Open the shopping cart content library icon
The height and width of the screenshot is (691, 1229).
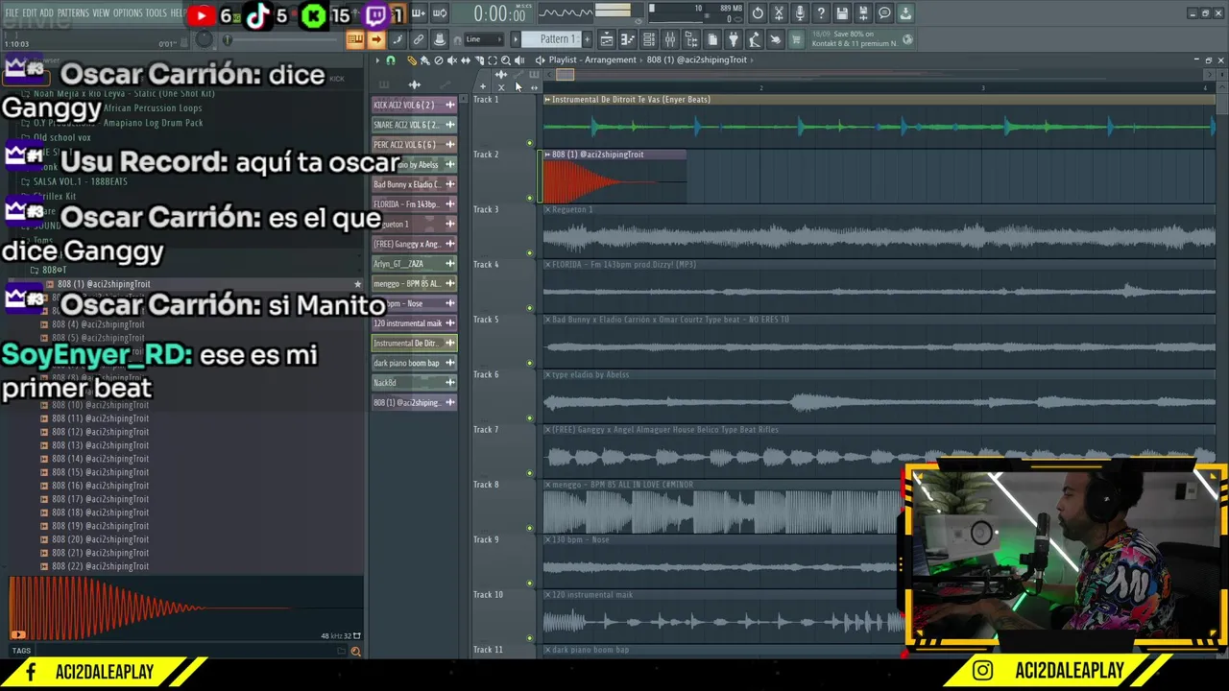(x=796, y=39)
